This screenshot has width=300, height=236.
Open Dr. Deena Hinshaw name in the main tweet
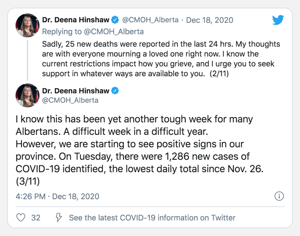coord(76,91)
